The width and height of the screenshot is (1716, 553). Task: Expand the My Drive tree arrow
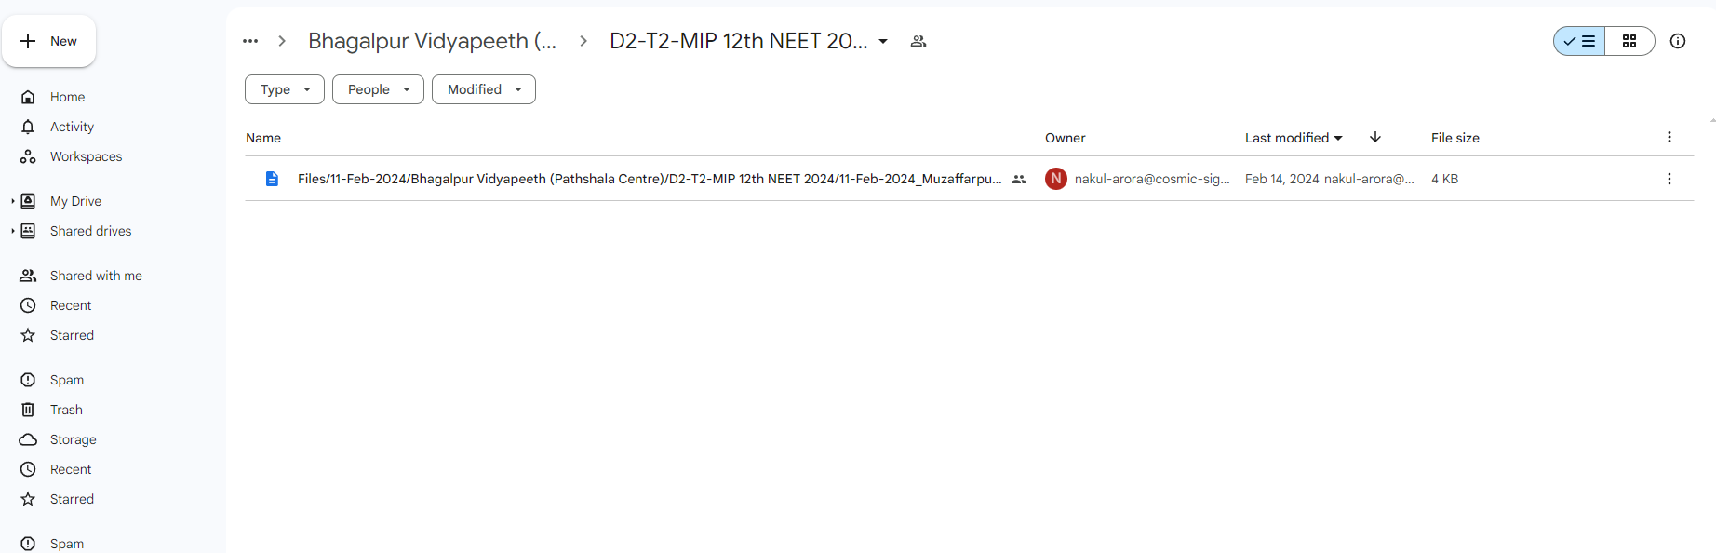pyautogui.click(x=12, y=201)
